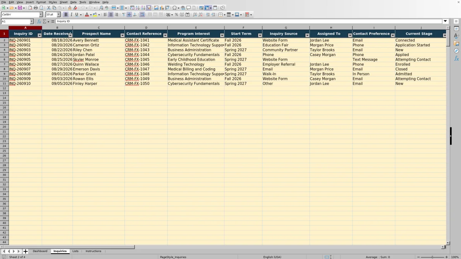
Task: Click the Export as PDF icon
Action: coord(30,8)
